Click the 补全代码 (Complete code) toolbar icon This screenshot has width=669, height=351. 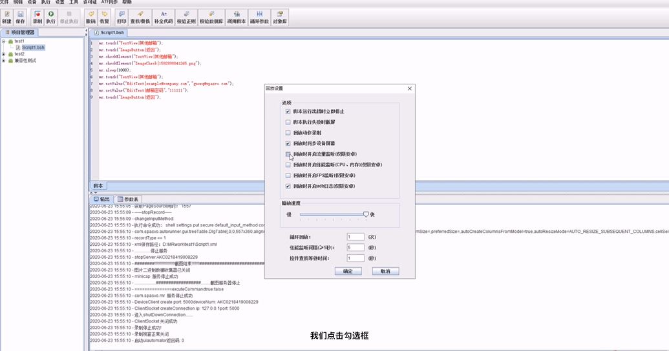[164, 17]
